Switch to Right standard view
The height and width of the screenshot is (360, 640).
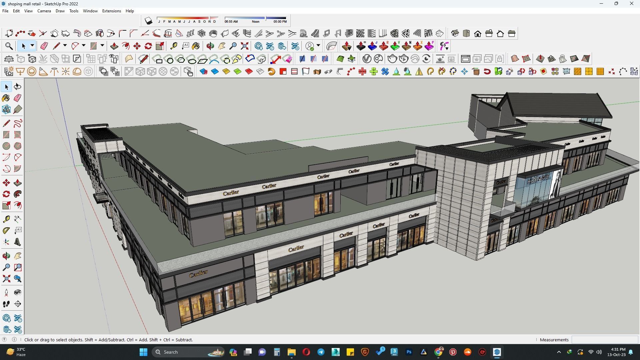tap(489, 33)
